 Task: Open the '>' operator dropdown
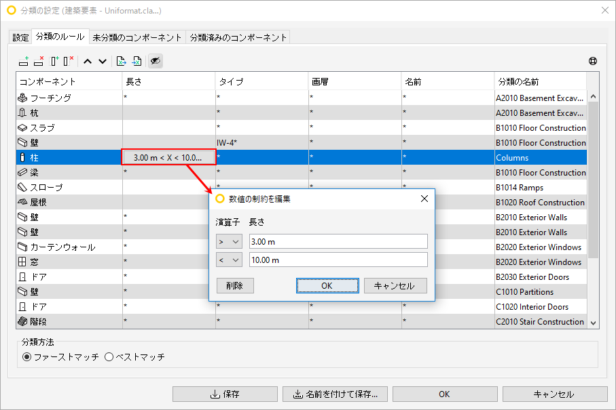point(229,241)
